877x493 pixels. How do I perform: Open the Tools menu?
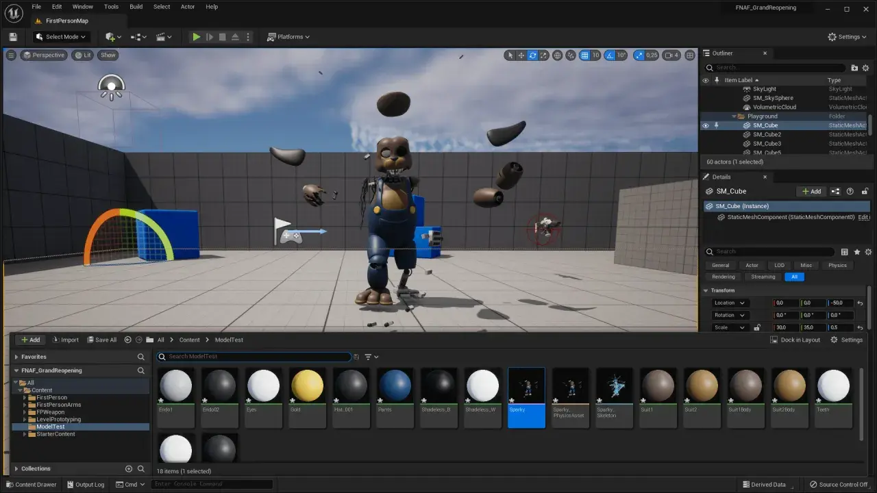click(x=111, y=7)
